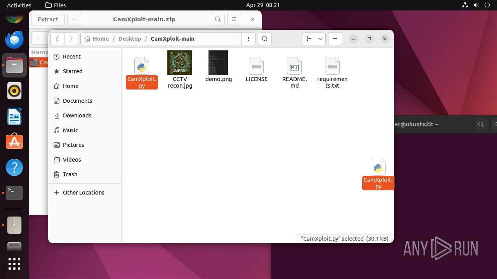Open Files manager from the dock
This screenshot has width=497, height=279.
pos(14,65)
